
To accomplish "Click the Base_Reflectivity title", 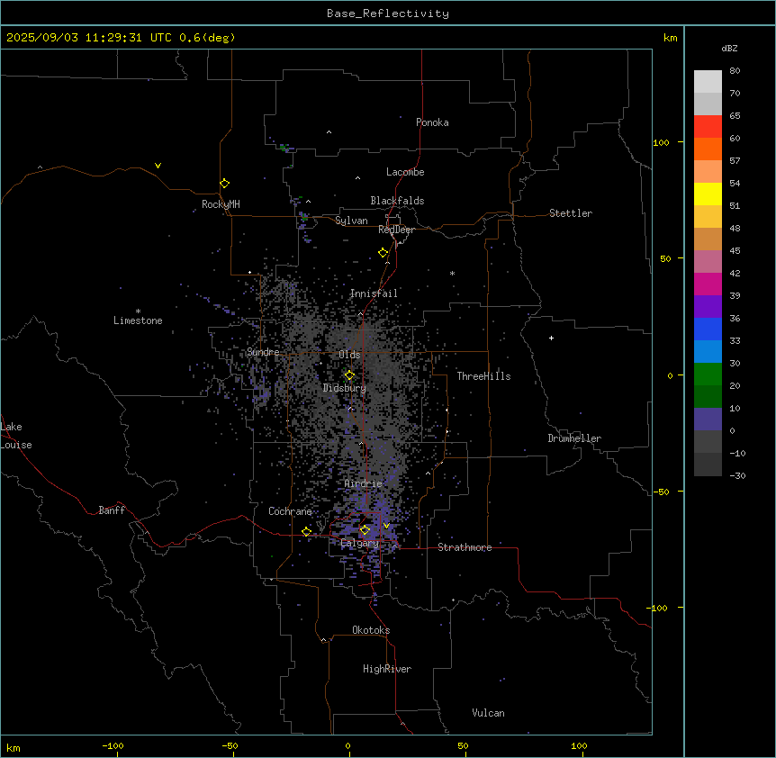I will (388, 14).
